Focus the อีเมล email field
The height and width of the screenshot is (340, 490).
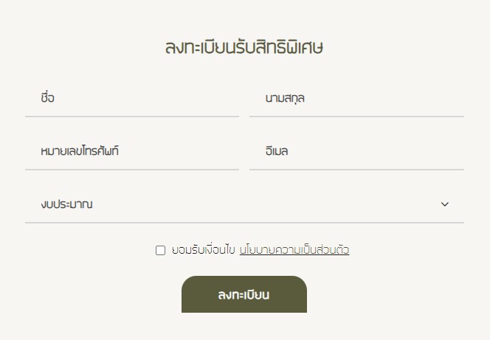tap(356, 151)
